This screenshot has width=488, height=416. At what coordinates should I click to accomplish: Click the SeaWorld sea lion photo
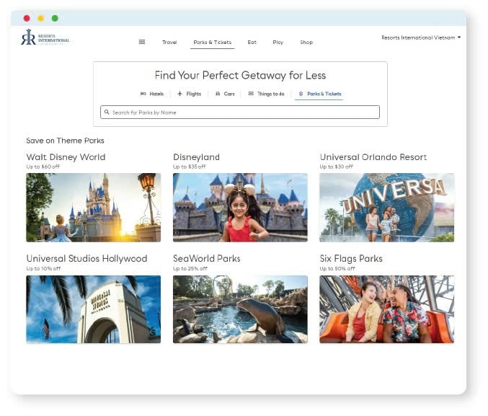point(240,309)
